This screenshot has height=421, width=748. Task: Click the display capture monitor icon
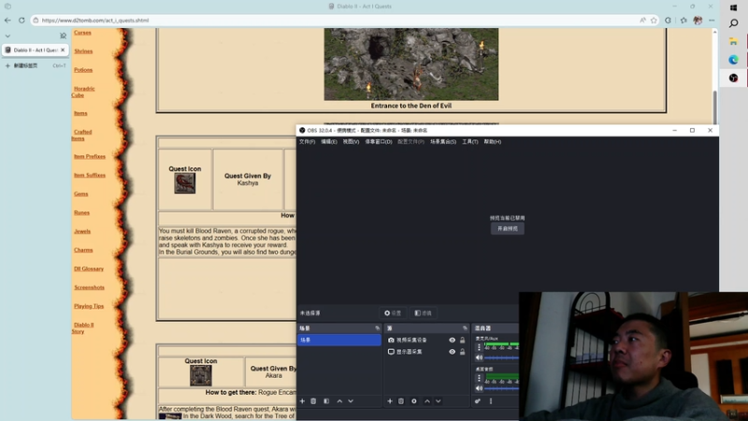[391, 352]
